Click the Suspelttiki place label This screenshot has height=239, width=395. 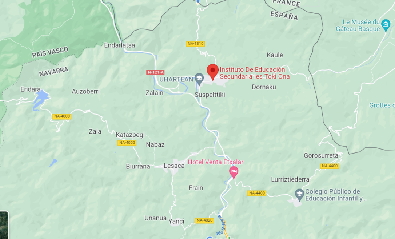point(210,95)
